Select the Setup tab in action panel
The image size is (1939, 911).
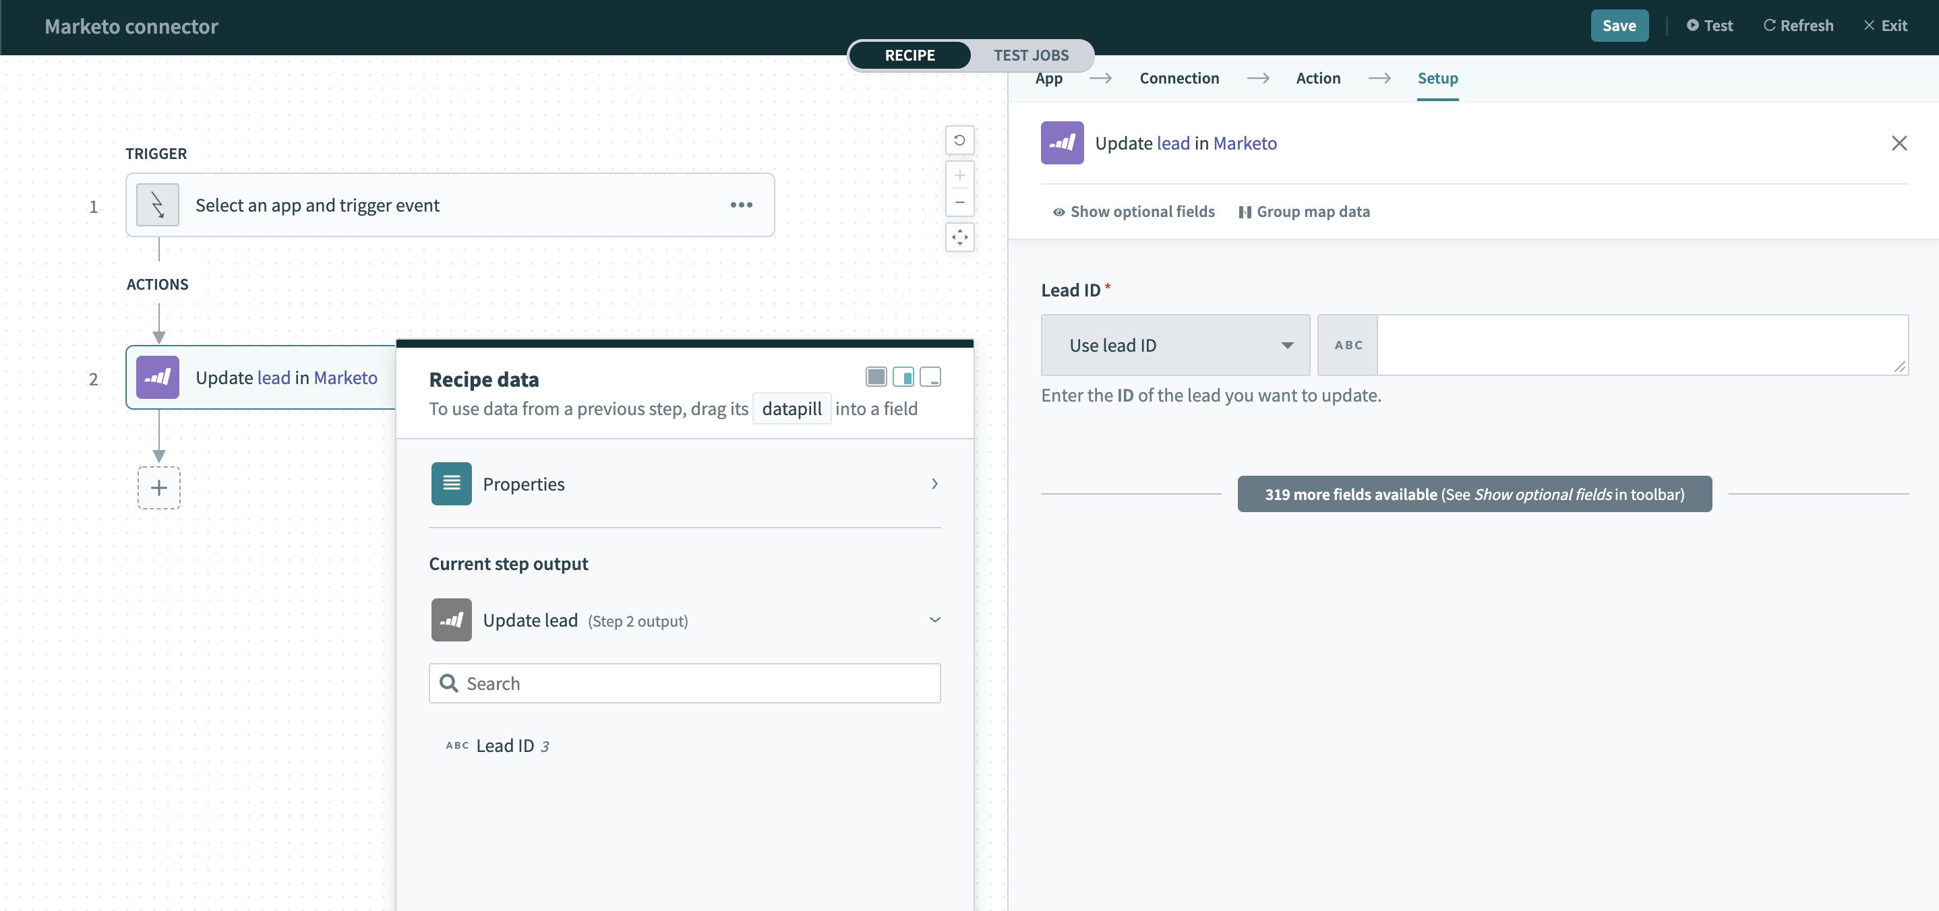[1437, 77]
